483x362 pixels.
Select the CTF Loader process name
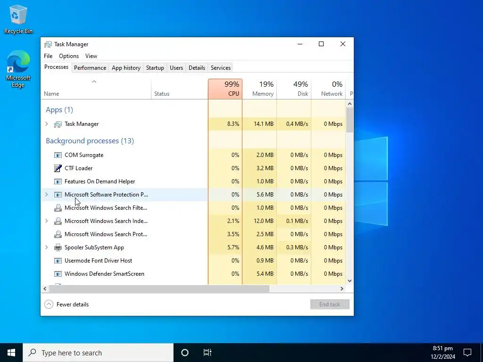[x=79, y=168]
